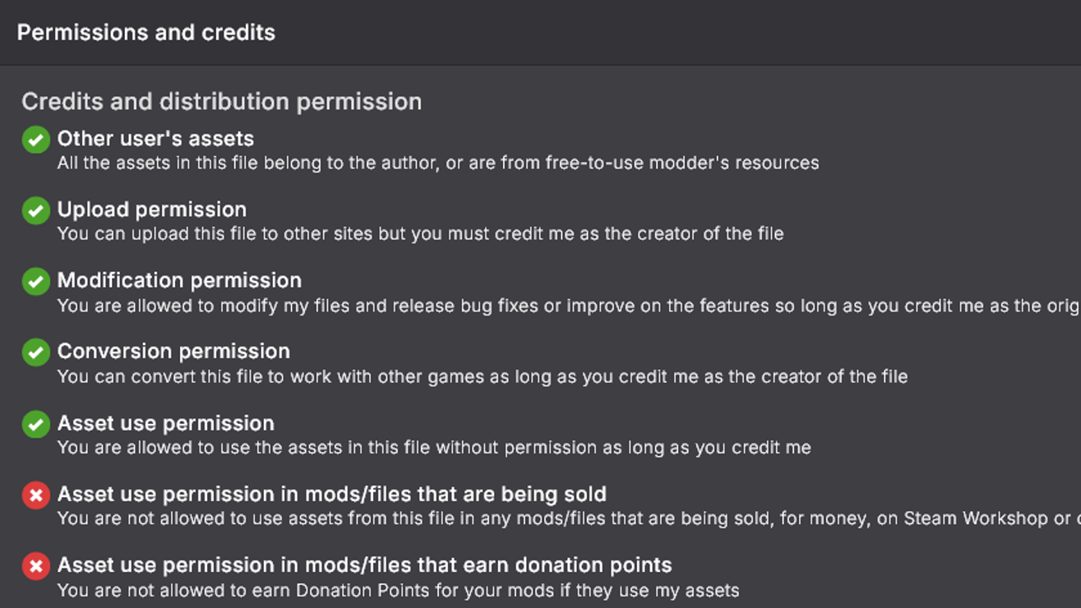Viewport: 1081px width, 608px height.
Task: Click the title about earning donation points
Action: (364, 565)
